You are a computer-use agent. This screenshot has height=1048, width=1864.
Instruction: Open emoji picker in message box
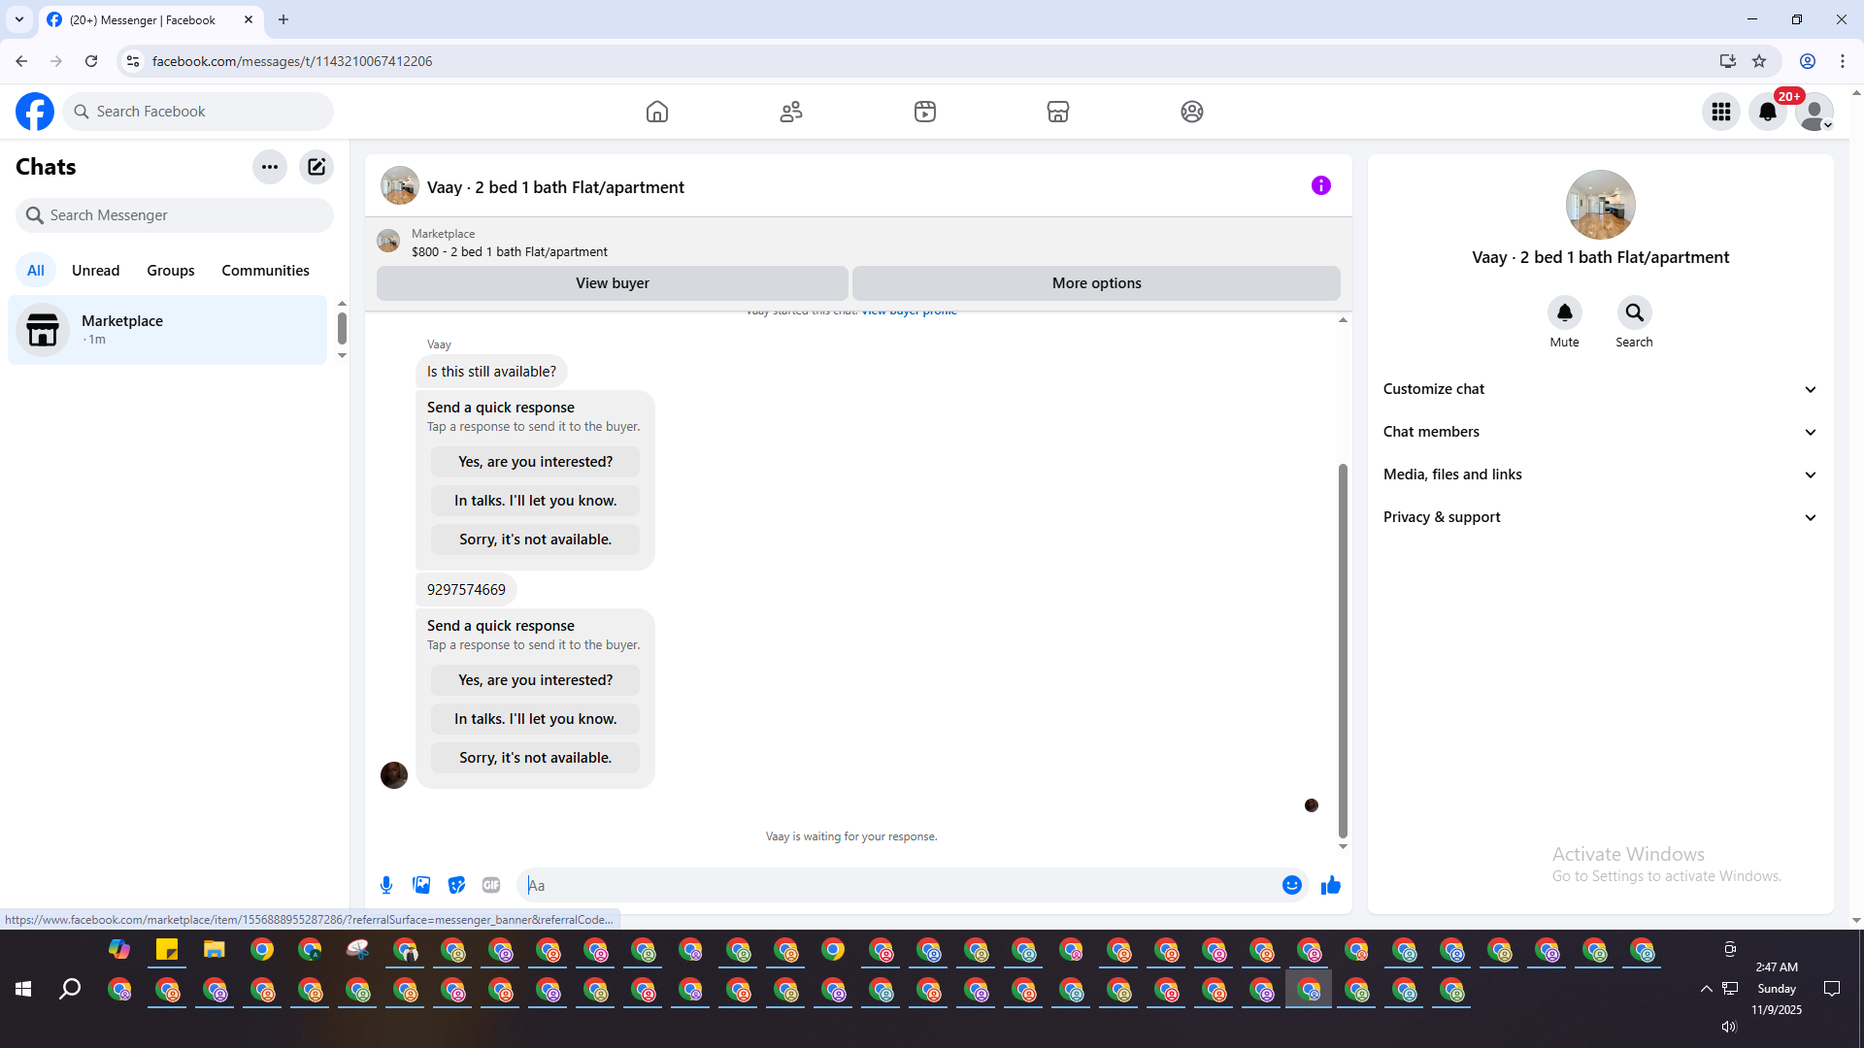coord(1291,885)
